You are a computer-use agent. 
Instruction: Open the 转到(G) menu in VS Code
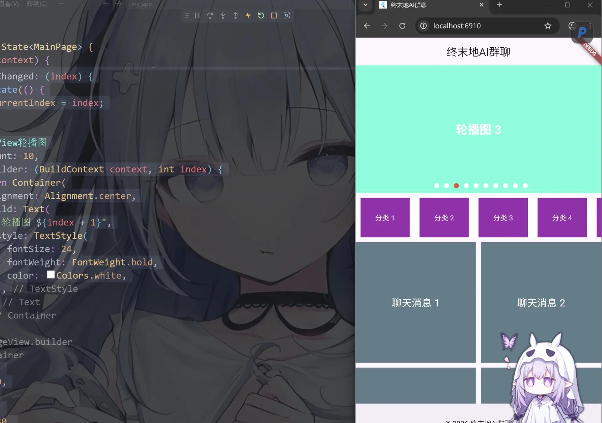[x=37, y=4]
